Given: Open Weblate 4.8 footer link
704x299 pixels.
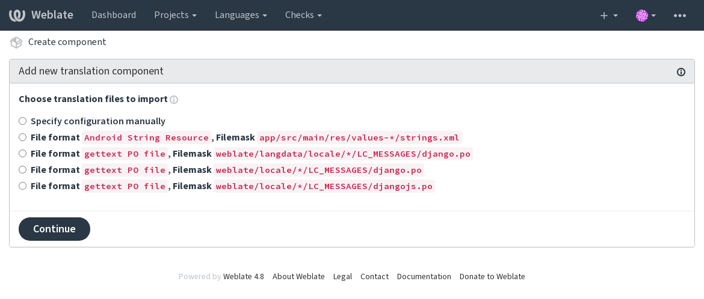Looking at the screenshot, I should (x=243, y=277).
